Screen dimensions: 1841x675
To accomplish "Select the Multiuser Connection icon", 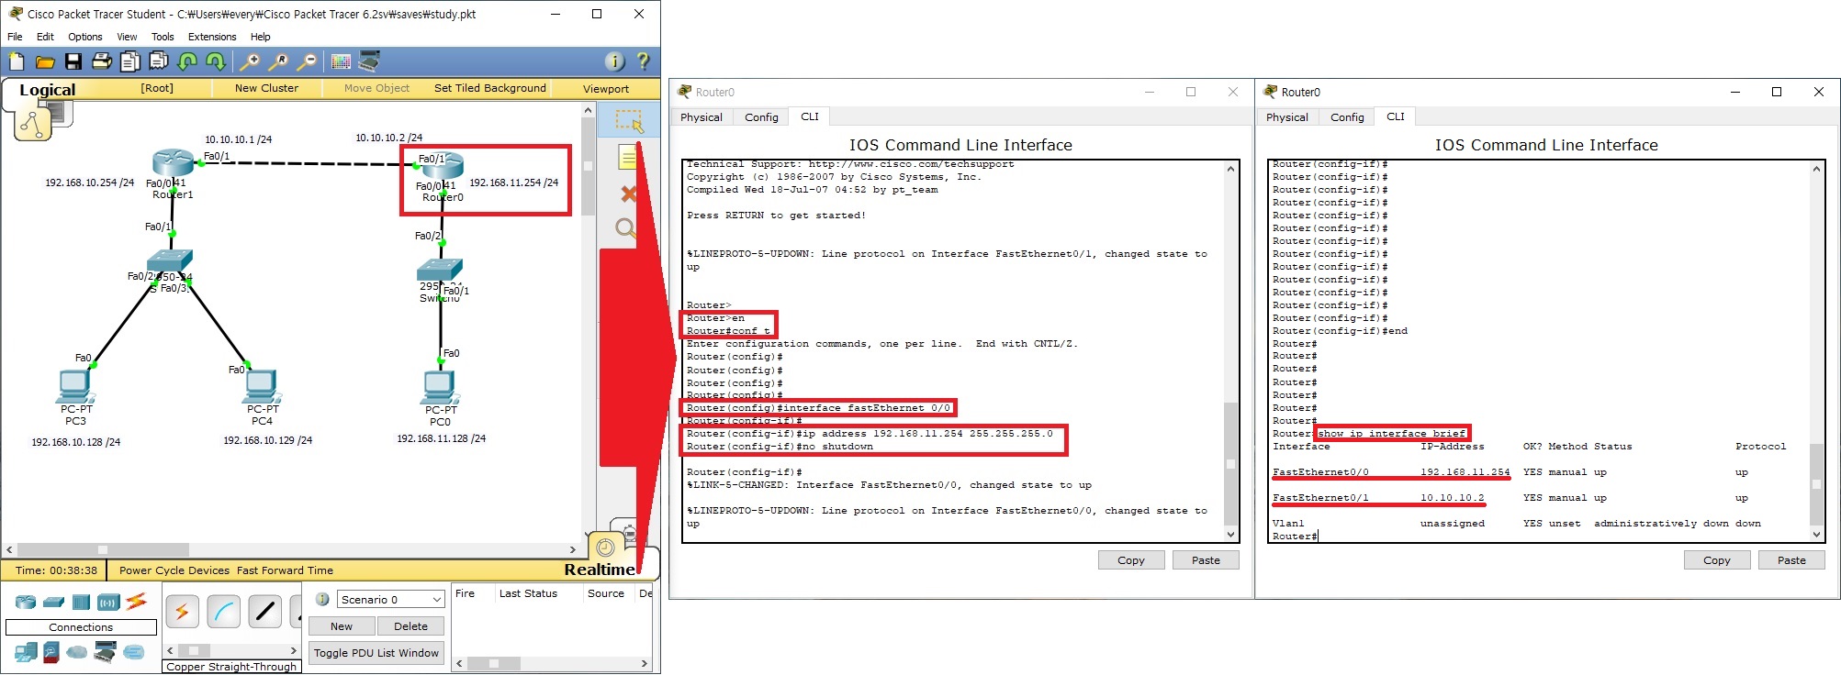I will point(134,652).
